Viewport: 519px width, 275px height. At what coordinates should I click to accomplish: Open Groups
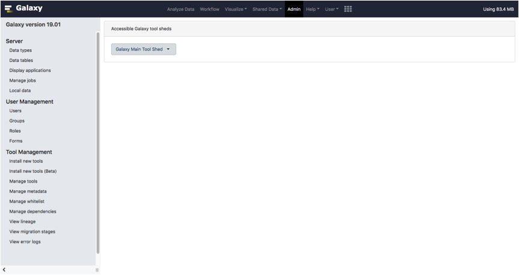17,121
